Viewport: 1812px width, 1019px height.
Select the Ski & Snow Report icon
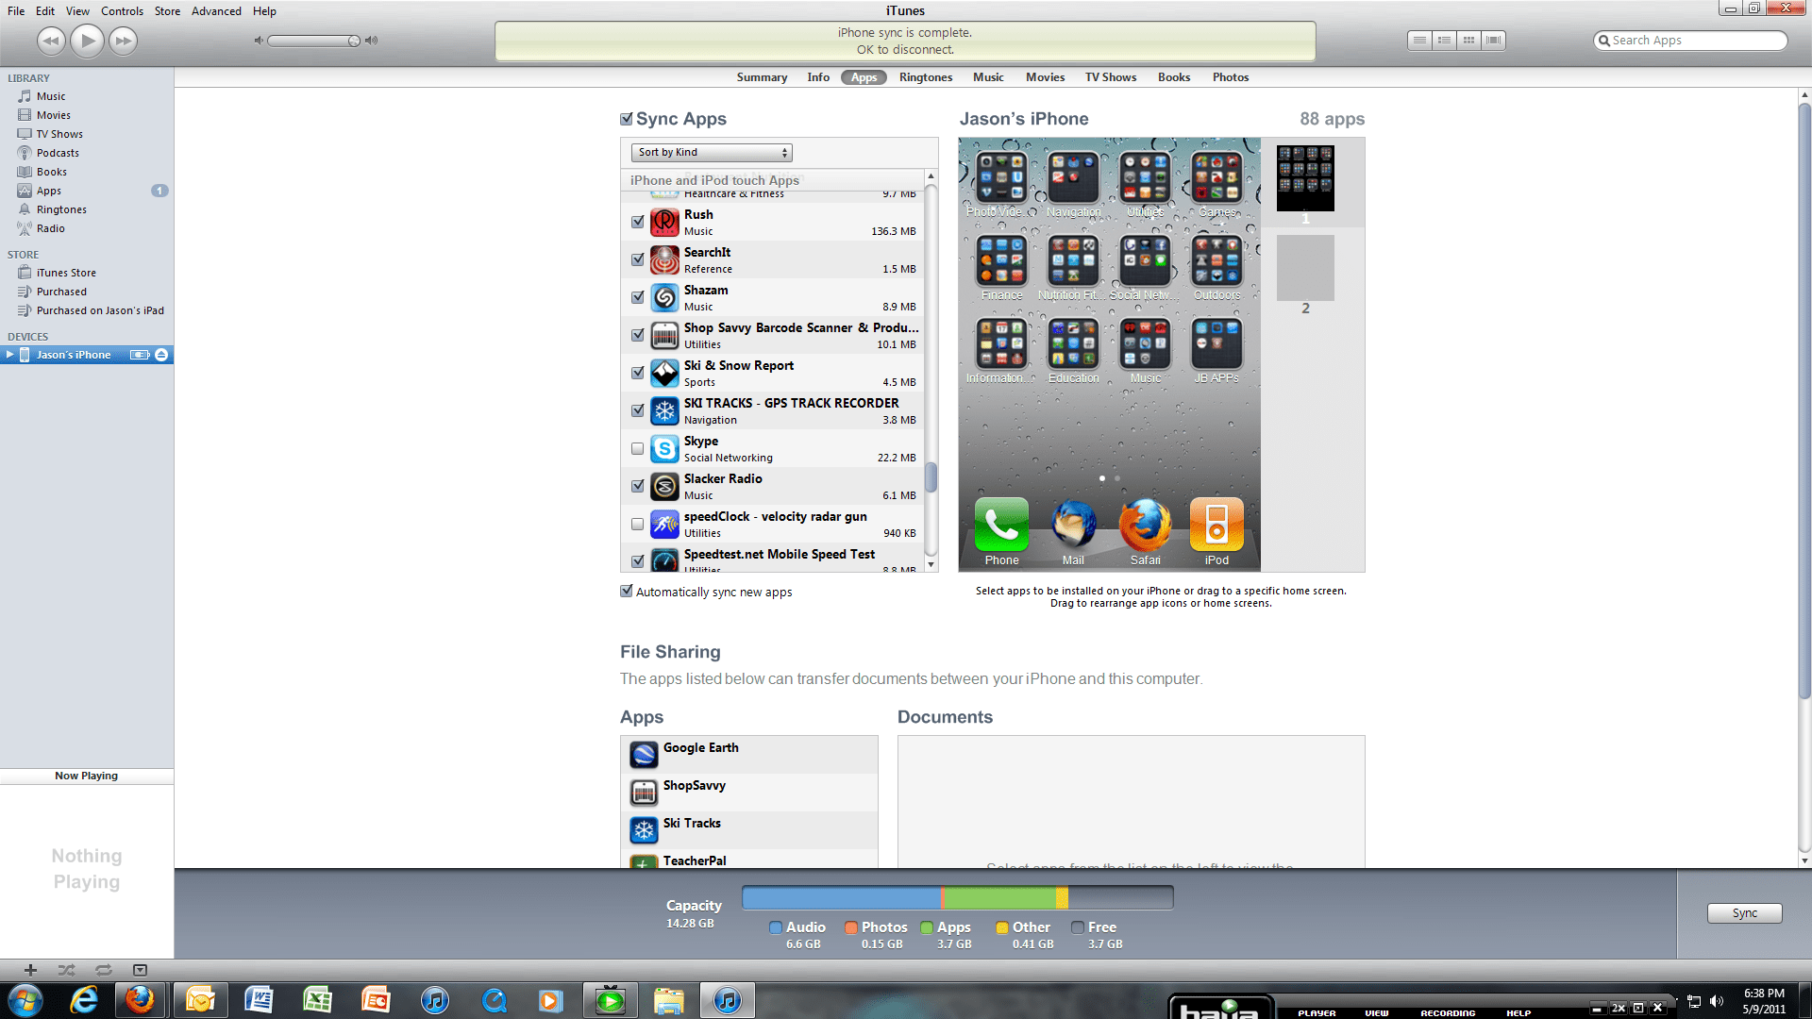664,373
